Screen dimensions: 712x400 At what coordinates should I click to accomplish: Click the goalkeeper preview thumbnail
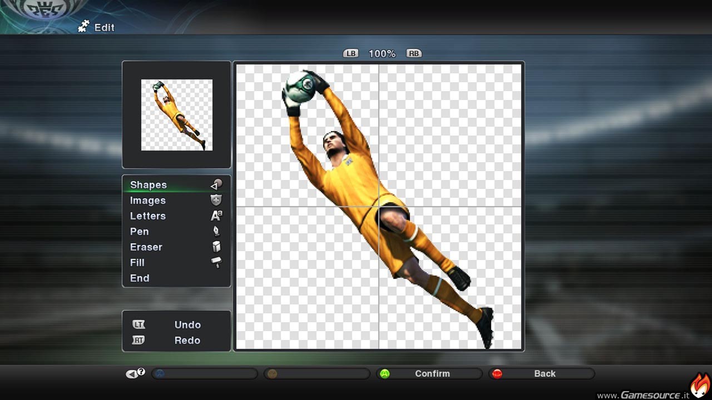(x=177, y=115)
